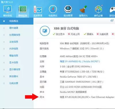Click the 3 GB DDR2 800MHz memory value
115x109 pixels.
(x=76, y=67)
